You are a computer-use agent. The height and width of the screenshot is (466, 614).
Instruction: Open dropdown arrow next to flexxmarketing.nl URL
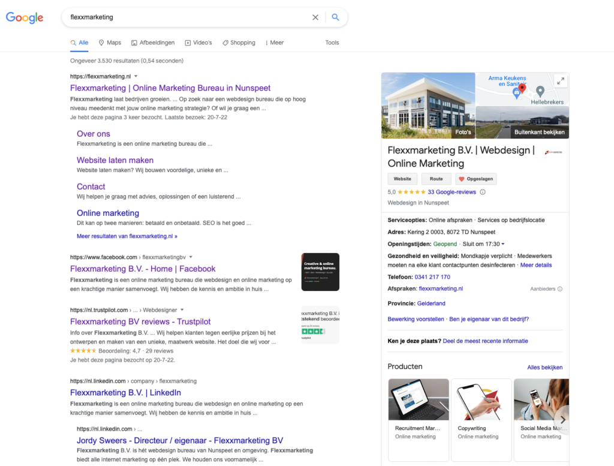click(x=136, y=76)
